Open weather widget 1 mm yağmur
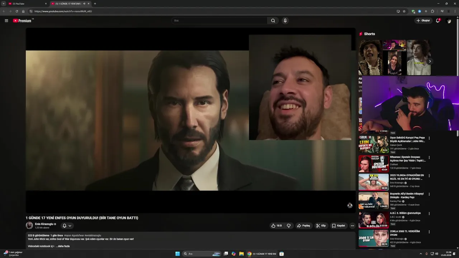The image size is (459, 258). coord(13,254)
